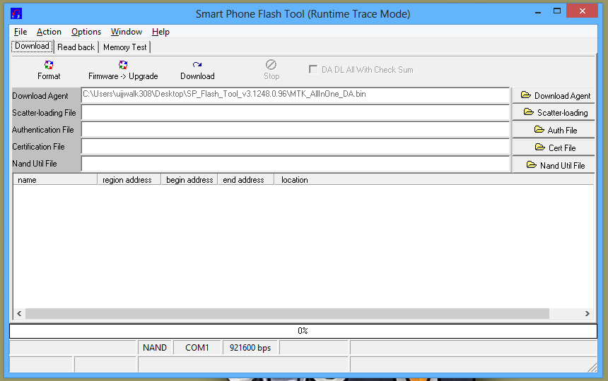The image size is (608, 381).
Task: Close the Smart Phone Flash Tool window
Action: [582, 11]
